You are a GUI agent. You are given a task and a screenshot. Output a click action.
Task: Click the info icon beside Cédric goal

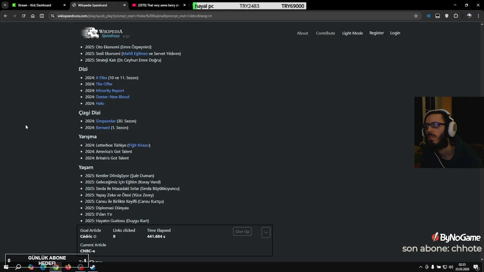pyautogui.click(x=95, y=236)
